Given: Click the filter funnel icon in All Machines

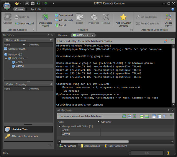Looking at the screenshot, I should 164,116.
